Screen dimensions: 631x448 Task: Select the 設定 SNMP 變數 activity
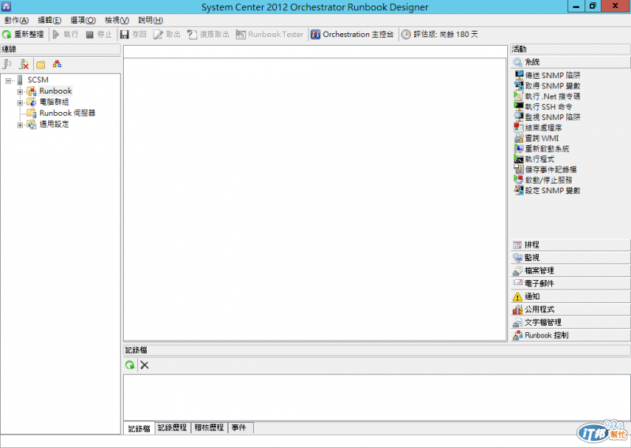[x=547, y=190]
